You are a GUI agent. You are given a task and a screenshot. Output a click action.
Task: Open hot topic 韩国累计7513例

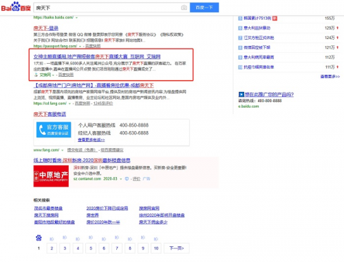(257, 18)
